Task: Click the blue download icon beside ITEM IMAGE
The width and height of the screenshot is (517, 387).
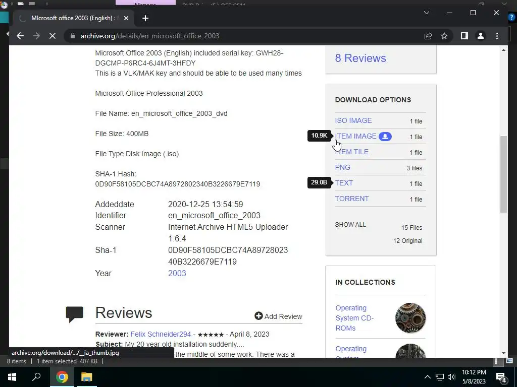Action: point(385,137)
